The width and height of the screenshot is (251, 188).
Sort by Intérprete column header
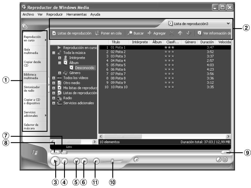[140, 42]
